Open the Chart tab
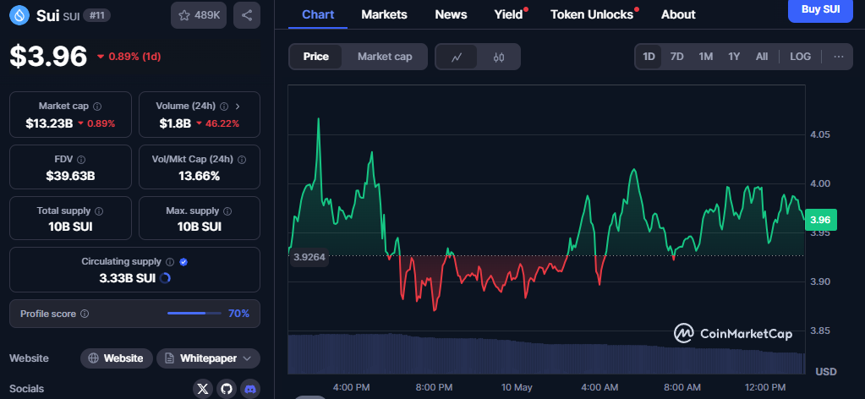Viewport: 865px width, 399px height. click(318, 15)
